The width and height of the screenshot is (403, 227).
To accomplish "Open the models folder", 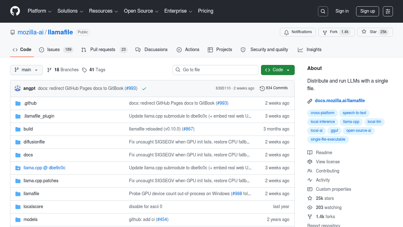I will 31,220.
